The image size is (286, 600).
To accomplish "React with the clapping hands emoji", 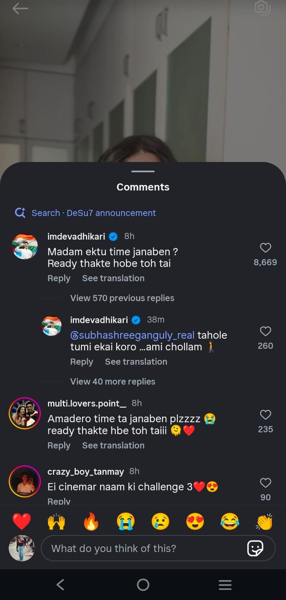I will point(264,521).
